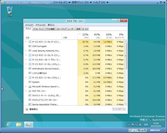Image resolution: width=167 pixels, height=133 pixels.
Task: Open VMware Player ヘルプ(H) menu
Action: click(101, 2)
